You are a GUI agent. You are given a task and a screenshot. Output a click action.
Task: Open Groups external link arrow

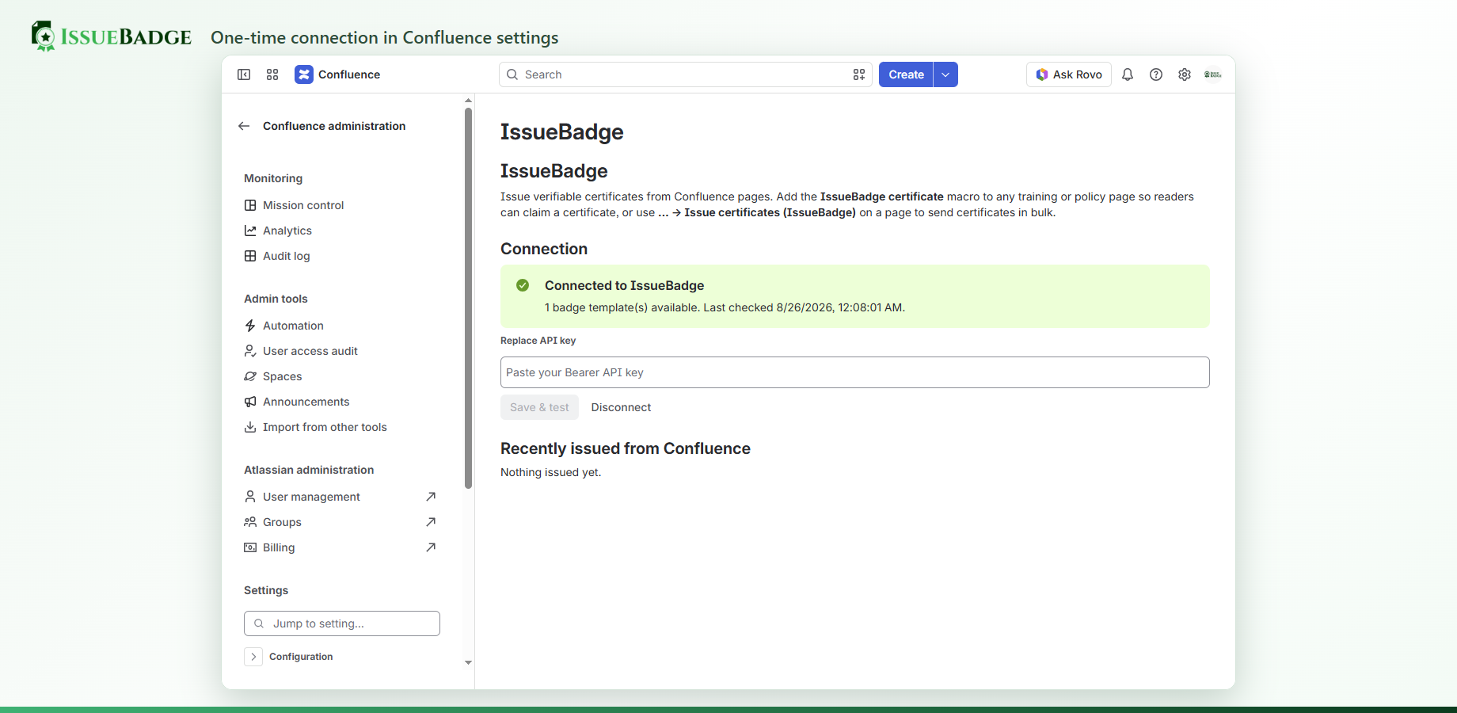click(x=431, y=522)
